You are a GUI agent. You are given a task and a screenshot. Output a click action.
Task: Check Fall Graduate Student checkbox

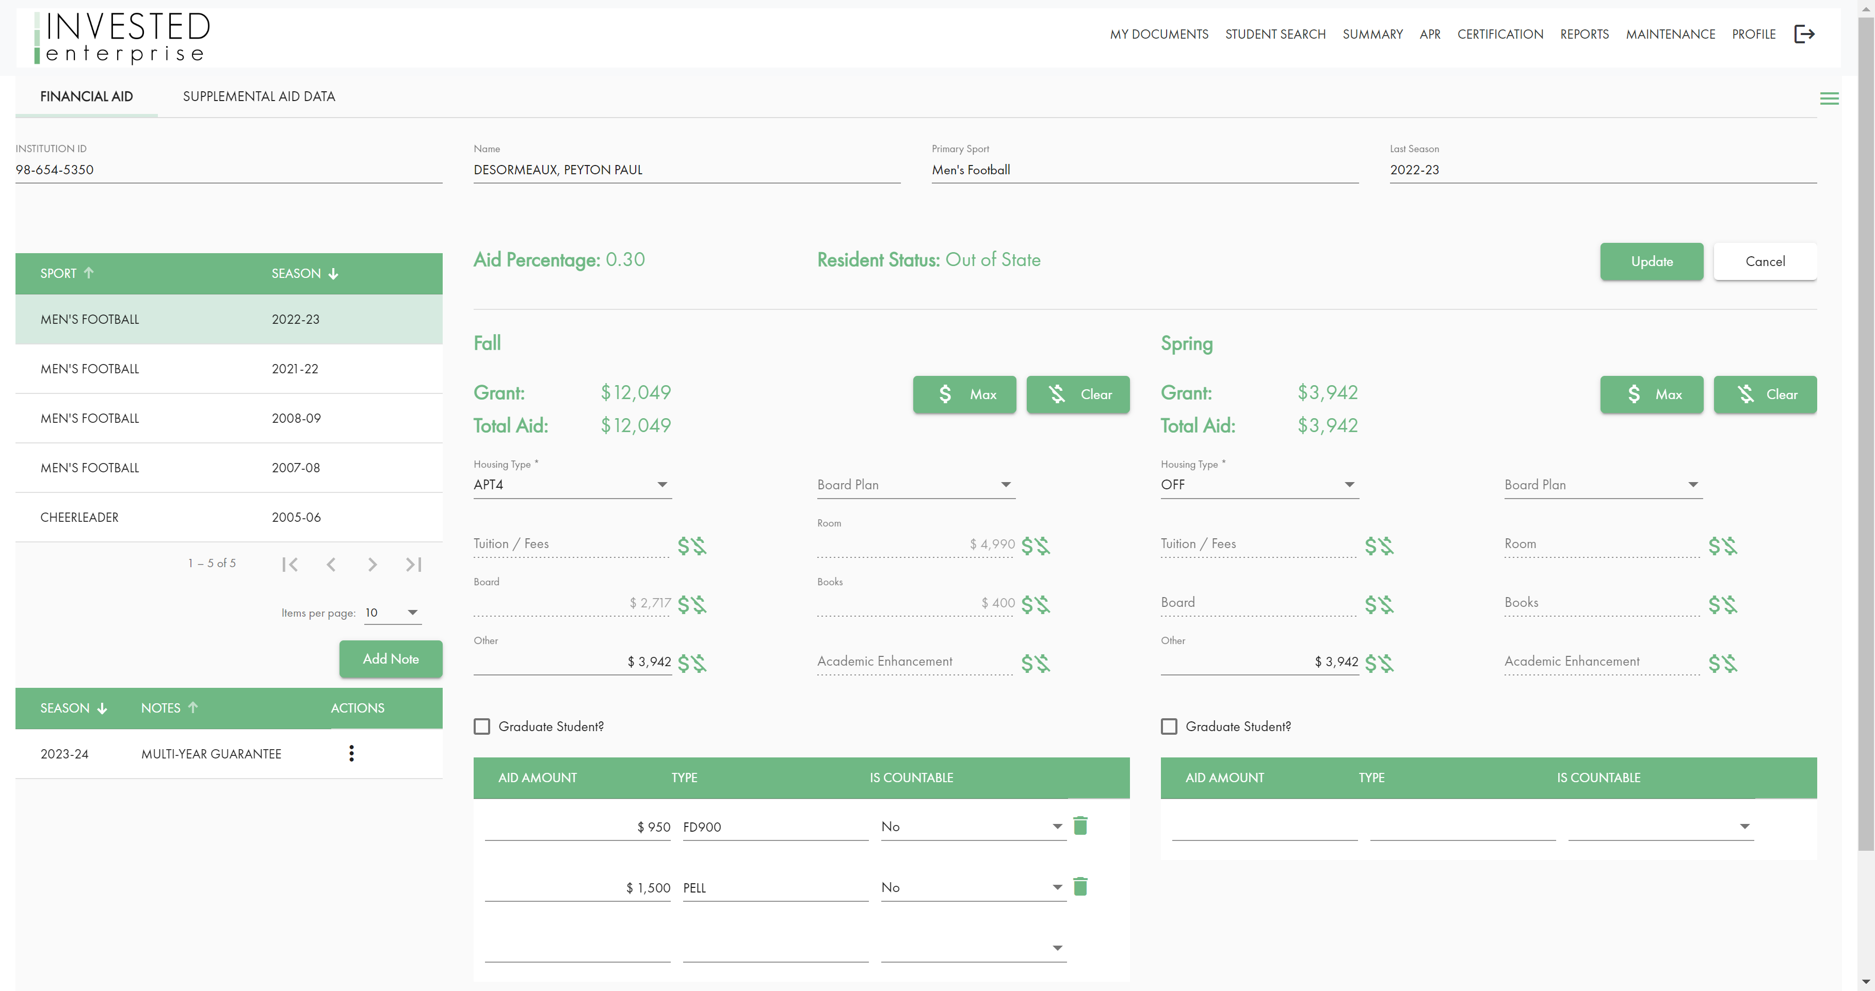click(x=482, y=726)
